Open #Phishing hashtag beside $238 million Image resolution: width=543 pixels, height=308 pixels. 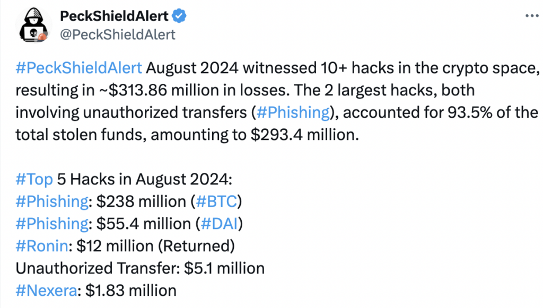coord(52,201)
